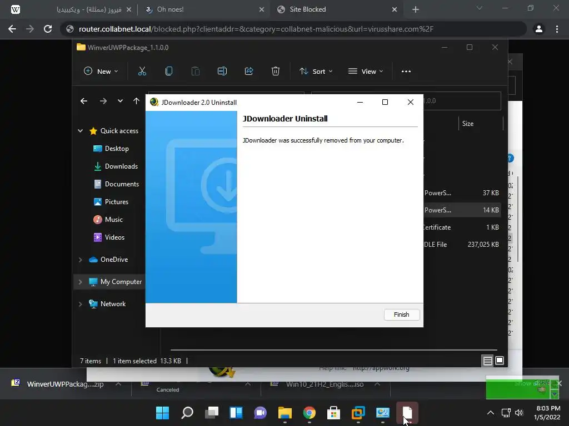Screen dimensions: 569x426
Task: Open Explorer recent locations chevron
Action: coord(120,101)
